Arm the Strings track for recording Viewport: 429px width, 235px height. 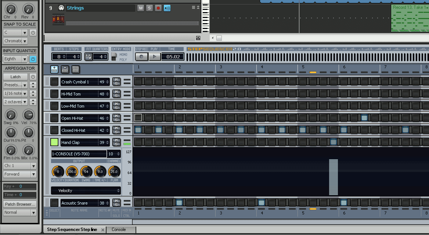point(158,8)
